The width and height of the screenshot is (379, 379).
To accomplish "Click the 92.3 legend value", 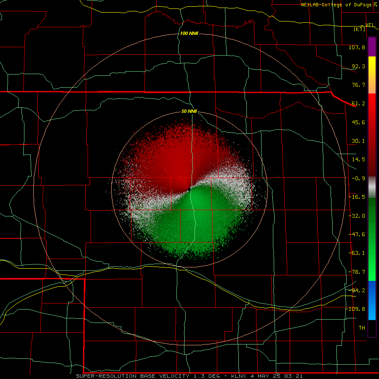I will coord(358,66).
